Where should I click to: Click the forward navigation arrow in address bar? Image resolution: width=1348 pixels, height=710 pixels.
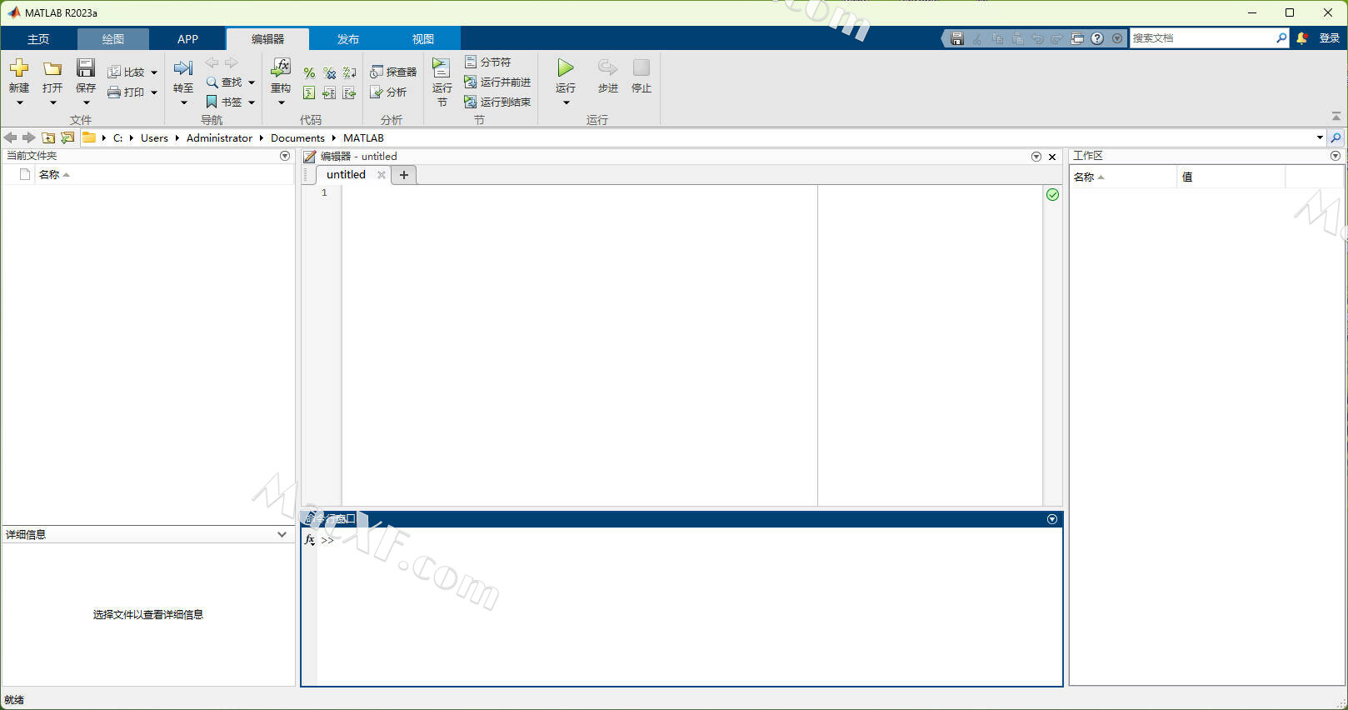29,137
